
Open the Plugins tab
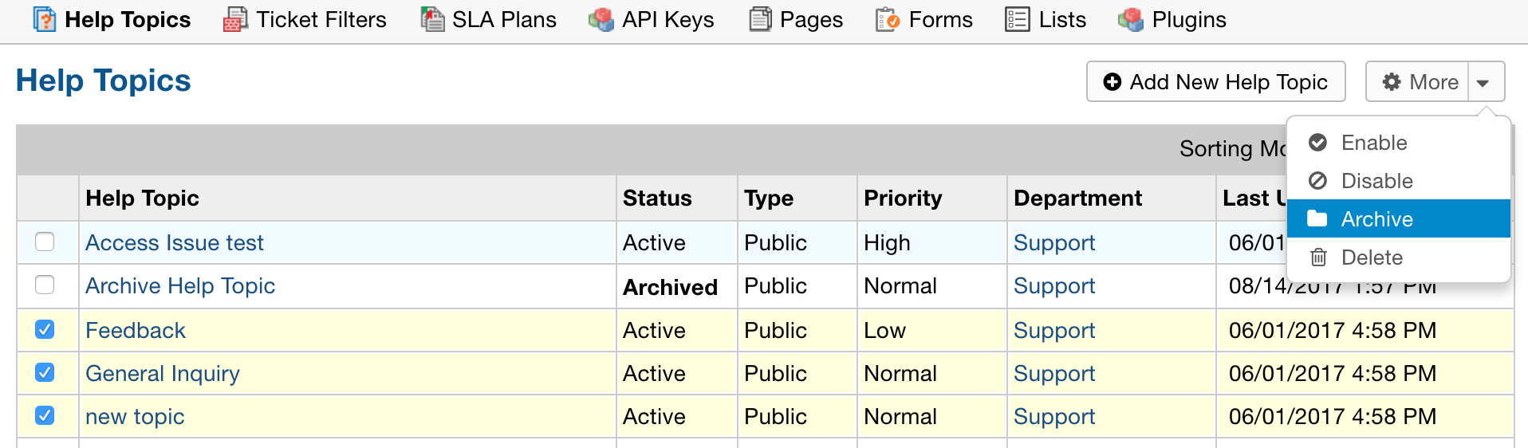(x=1172, y=19)
